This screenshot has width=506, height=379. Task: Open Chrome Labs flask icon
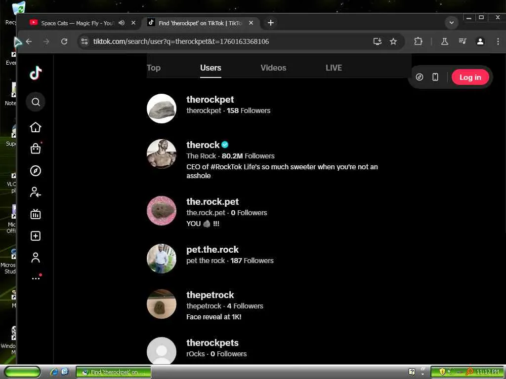click(x=445, y=41)
